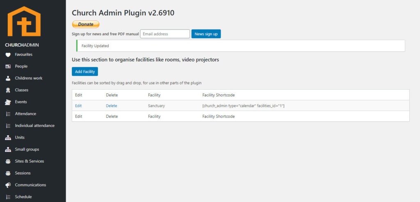Click the megaphone icon beside Communications
Image resolution: width=420 pixels, height=202 pixels.
(8, 185)
